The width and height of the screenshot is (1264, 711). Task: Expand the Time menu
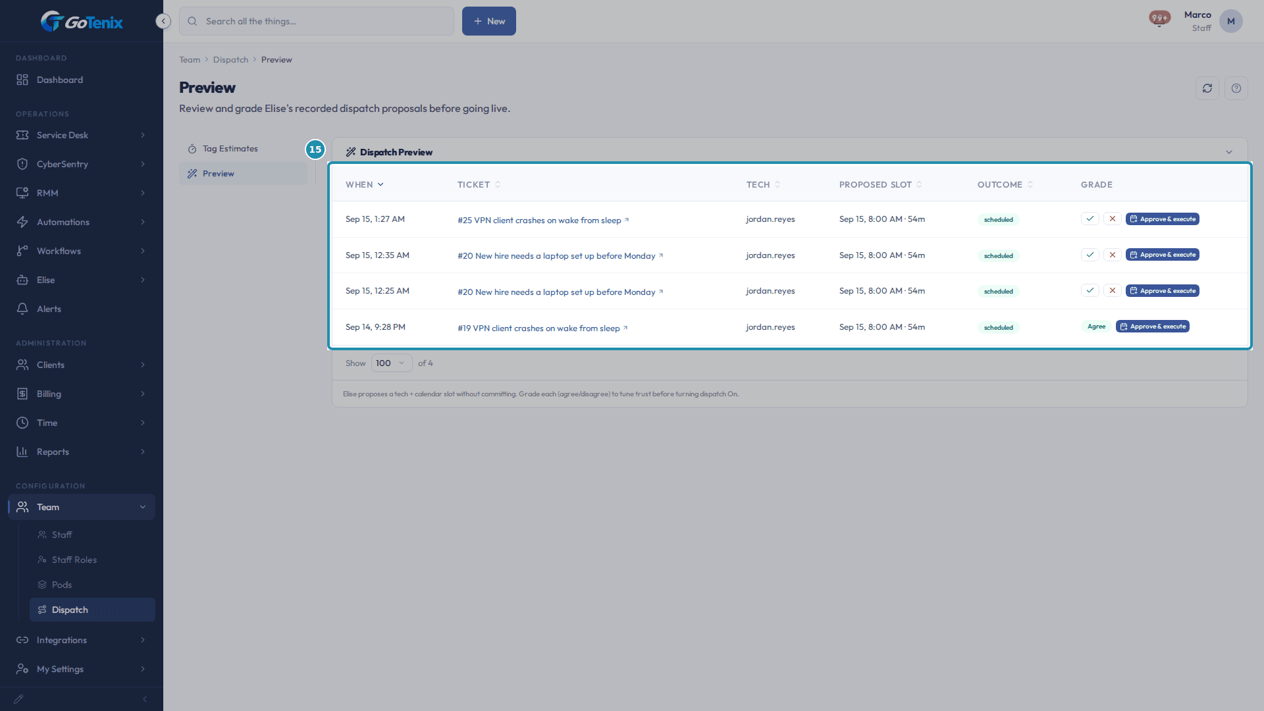pyautogui.click(x=82, y=423)
